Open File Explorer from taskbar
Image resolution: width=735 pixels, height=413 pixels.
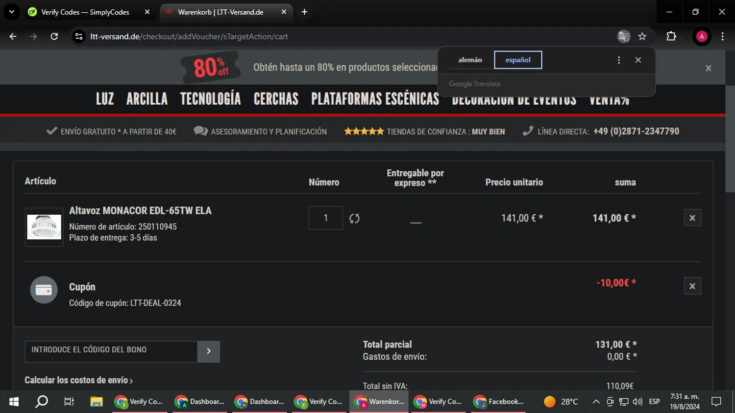click(x=97, y=402)
